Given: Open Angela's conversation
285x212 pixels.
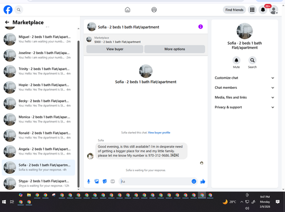Looking at the screenshot, I should (x=38, y=152).
